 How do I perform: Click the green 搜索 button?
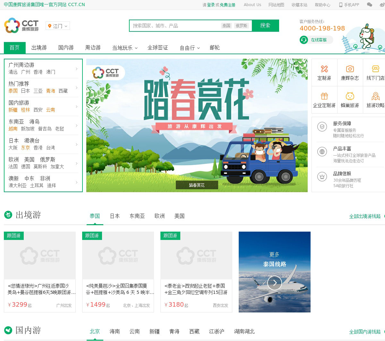tap(265, 26)
